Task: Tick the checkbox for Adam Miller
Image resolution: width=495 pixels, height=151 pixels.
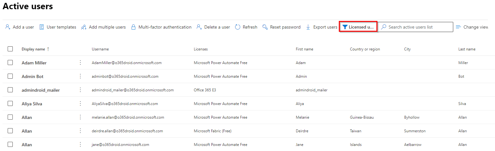Action: [10, 62]
